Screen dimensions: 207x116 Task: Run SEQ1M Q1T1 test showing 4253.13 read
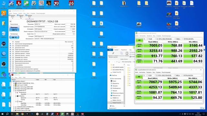tap(139, 87)
